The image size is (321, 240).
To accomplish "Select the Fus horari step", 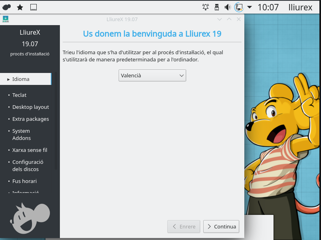I will tap(24, 181).
